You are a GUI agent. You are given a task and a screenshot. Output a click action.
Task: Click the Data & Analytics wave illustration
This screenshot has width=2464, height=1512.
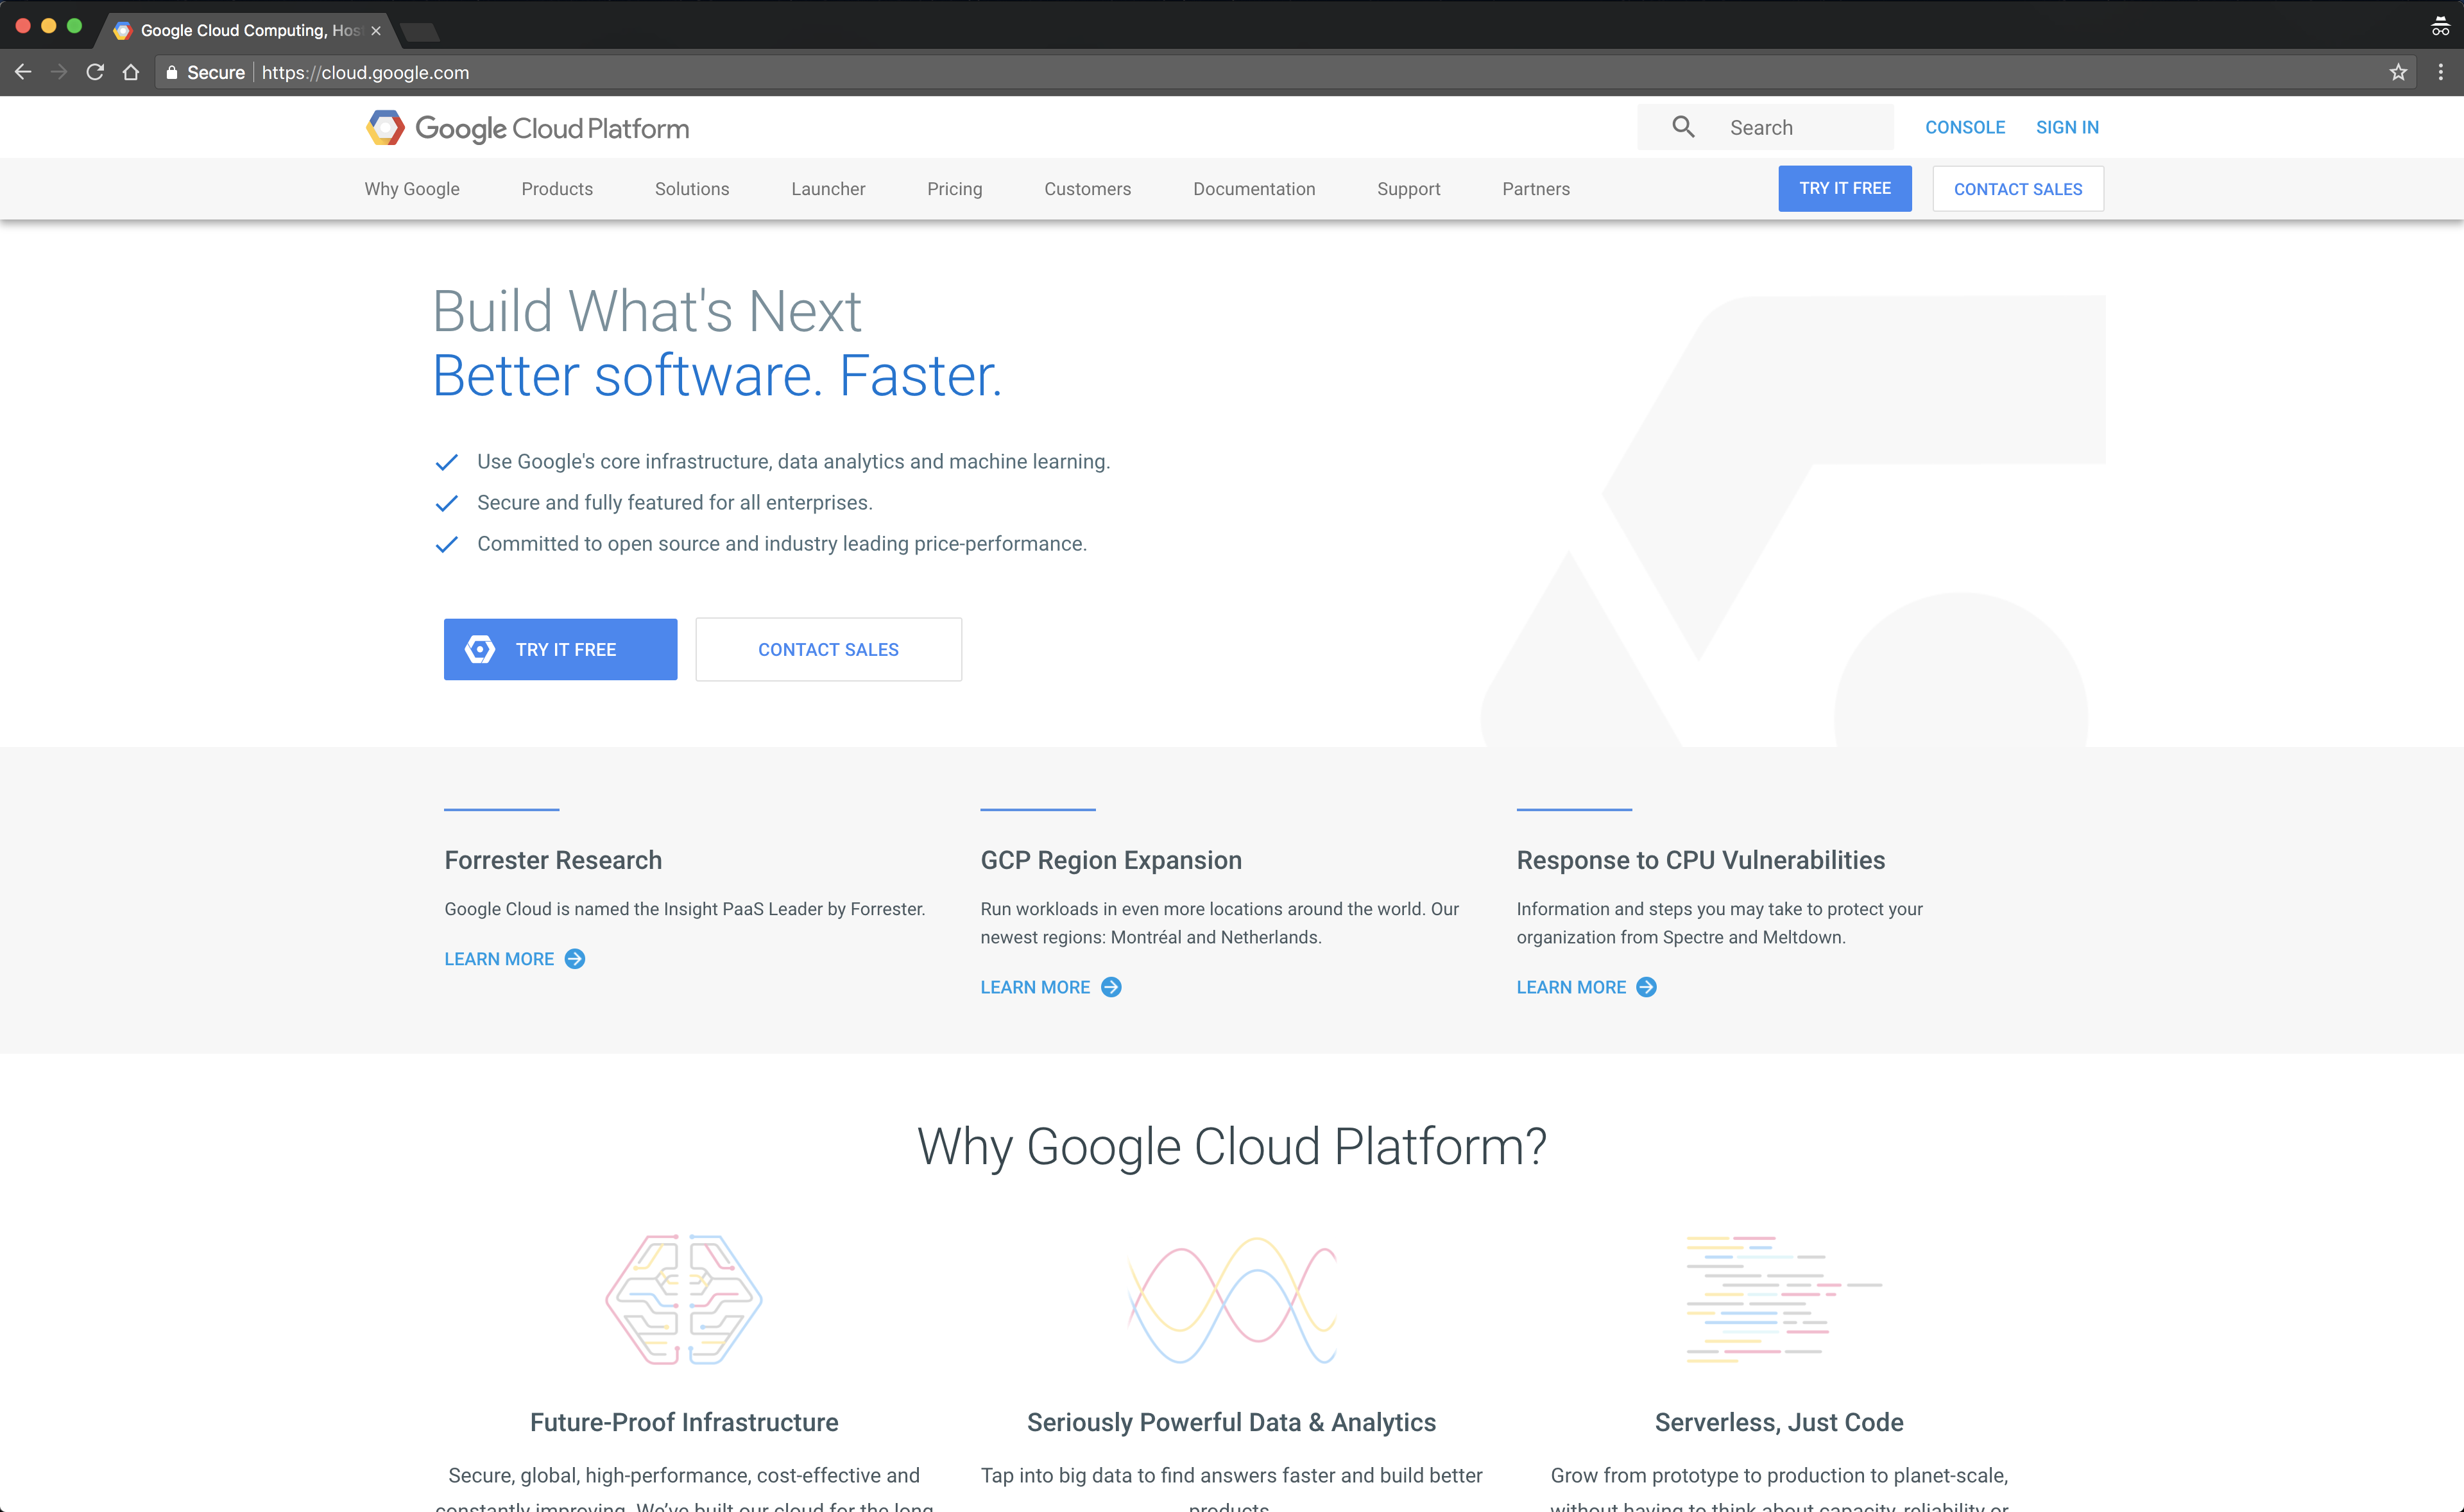(1232, 1300)
